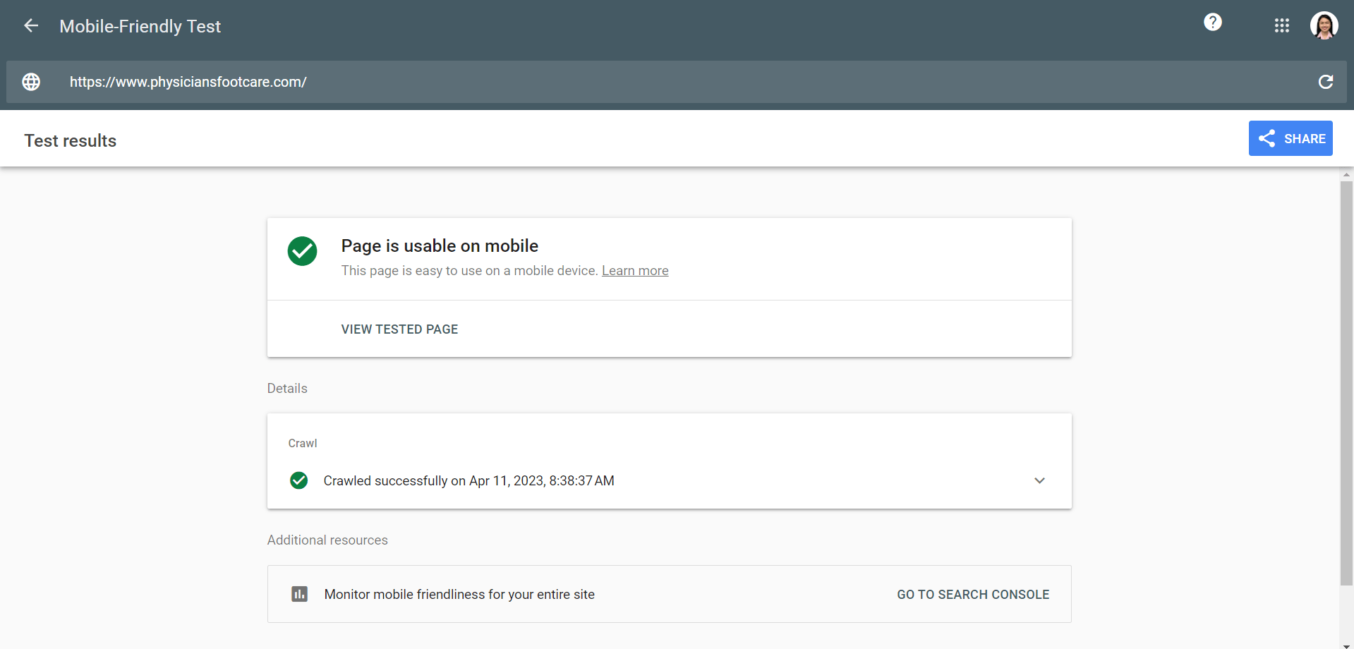
Task: Collapse the Crawled successfully section
Action: pos(1039,480)
